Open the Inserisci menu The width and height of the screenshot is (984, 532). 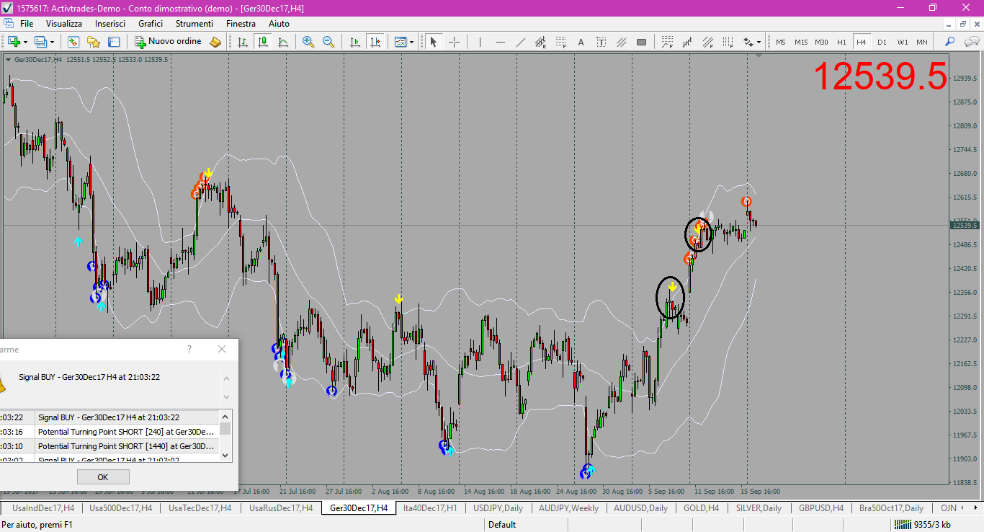(x=110, y=23)
